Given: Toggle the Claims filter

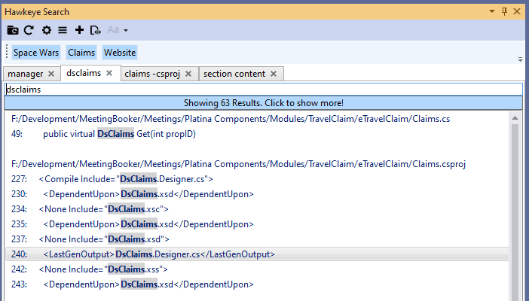Looking at the screenshot, I should (81, 53).
